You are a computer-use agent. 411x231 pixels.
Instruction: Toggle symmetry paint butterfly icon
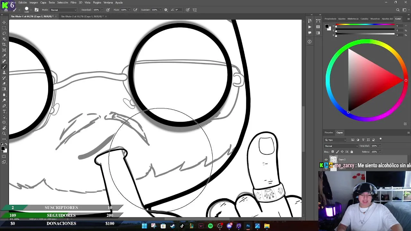point(195,10)
